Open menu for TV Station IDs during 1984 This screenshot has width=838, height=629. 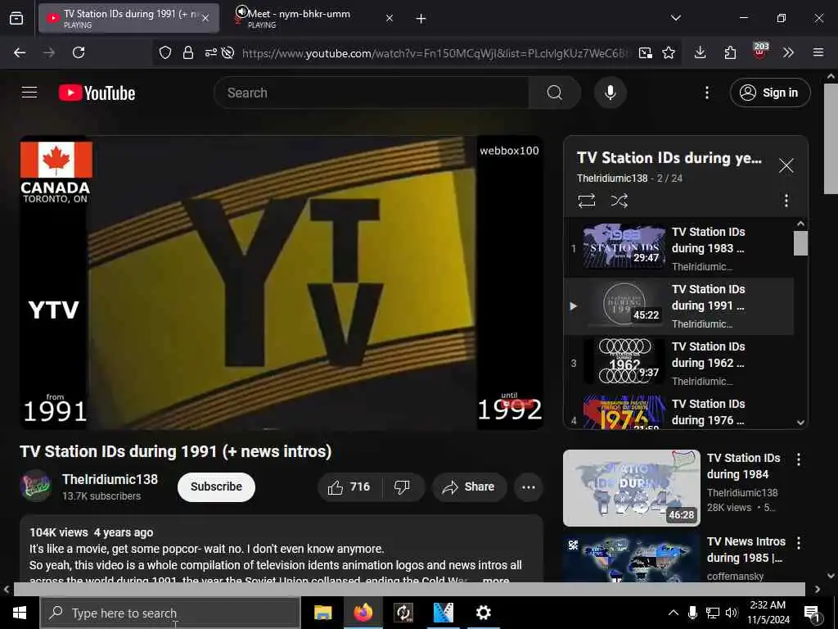[x=799, y=459]
